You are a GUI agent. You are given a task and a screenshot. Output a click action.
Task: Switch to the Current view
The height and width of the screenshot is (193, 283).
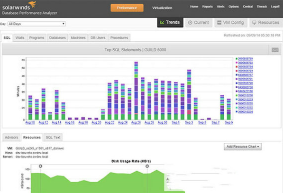[199, 23]
